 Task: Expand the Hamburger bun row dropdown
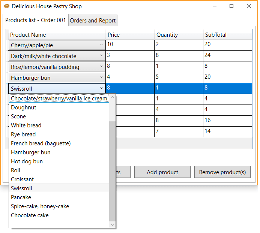pyautogui.click(x=101, y=78)
